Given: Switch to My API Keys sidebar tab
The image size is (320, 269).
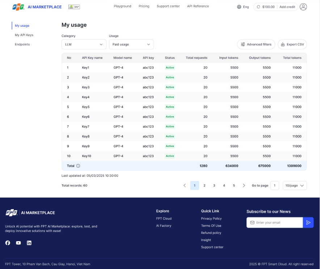Looking at the screenshot, I should tap(24, 35).
